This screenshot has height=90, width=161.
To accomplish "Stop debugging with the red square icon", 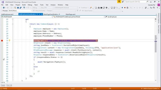I will [x=125, y=8].
